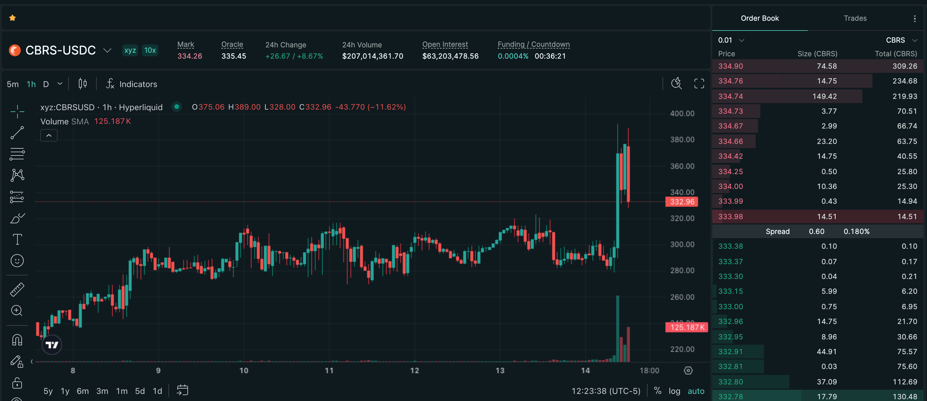Click the favorite star icon
Viewport: 927px width, 401px height.
click(12, 18)
